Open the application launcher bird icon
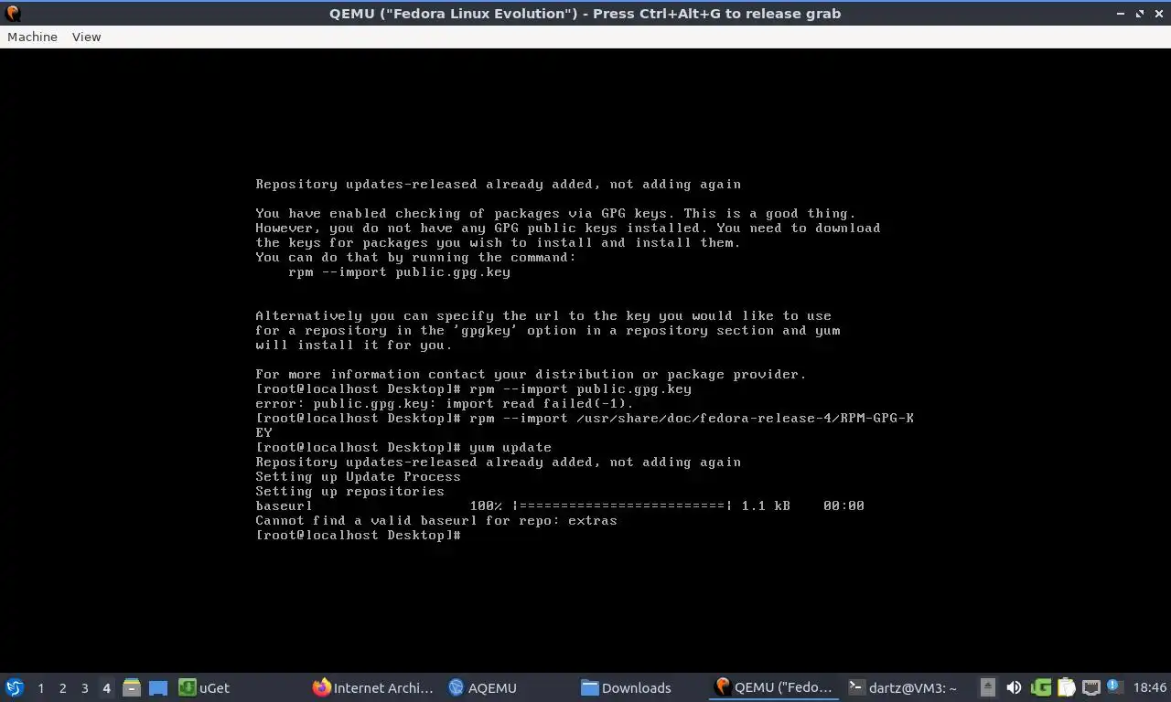 click(15, 687)
